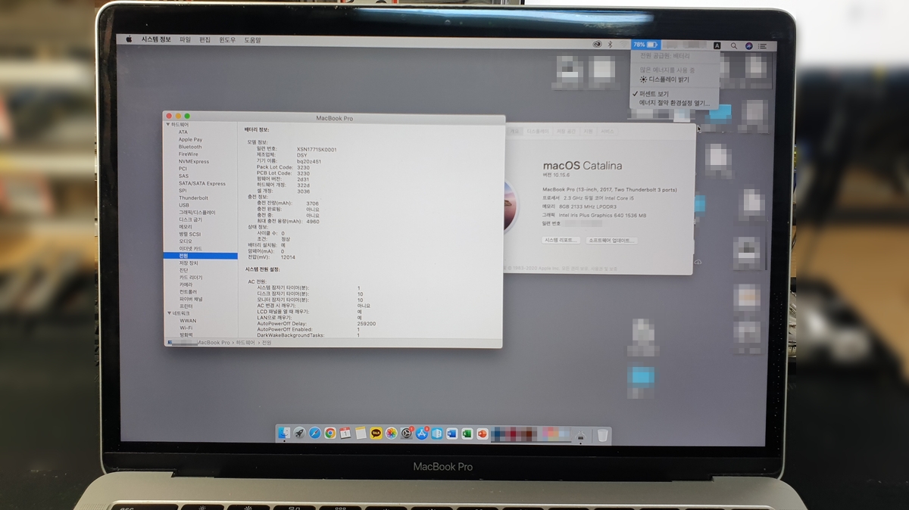Click 전압 value 12014
This screenshot has height=510, width=909.
[288, 257]
